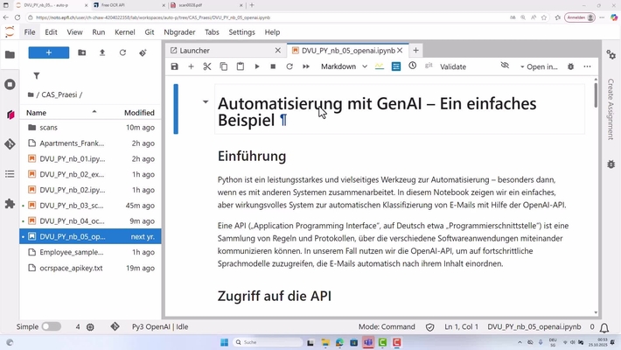The width and height of the screenshot is (621, 350).
Task: Show the table of contents panel
Action: (x=10, y=174)
